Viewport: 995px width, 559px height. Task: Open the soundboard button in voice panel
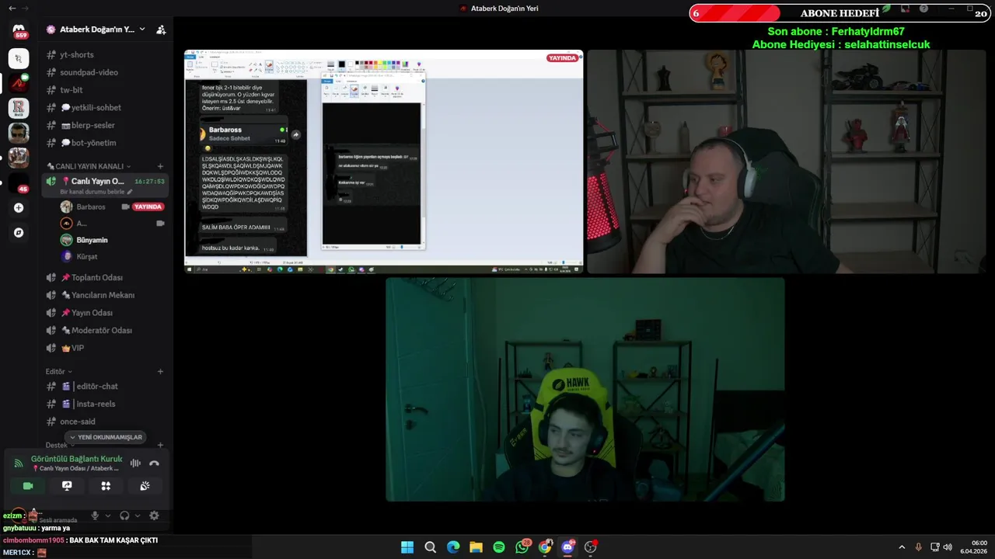click(145, 486)
